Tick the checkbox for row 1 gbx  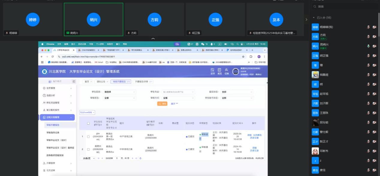pyautogui.click(x=88, y=137)
